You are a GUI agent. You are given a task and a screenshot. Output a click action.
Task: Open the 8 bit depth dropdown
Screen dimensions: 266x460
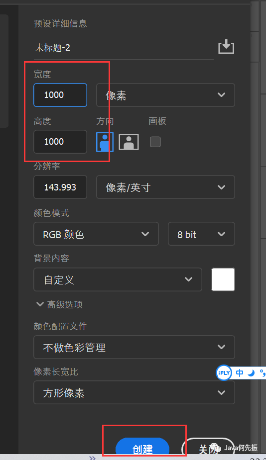(201, 234)
